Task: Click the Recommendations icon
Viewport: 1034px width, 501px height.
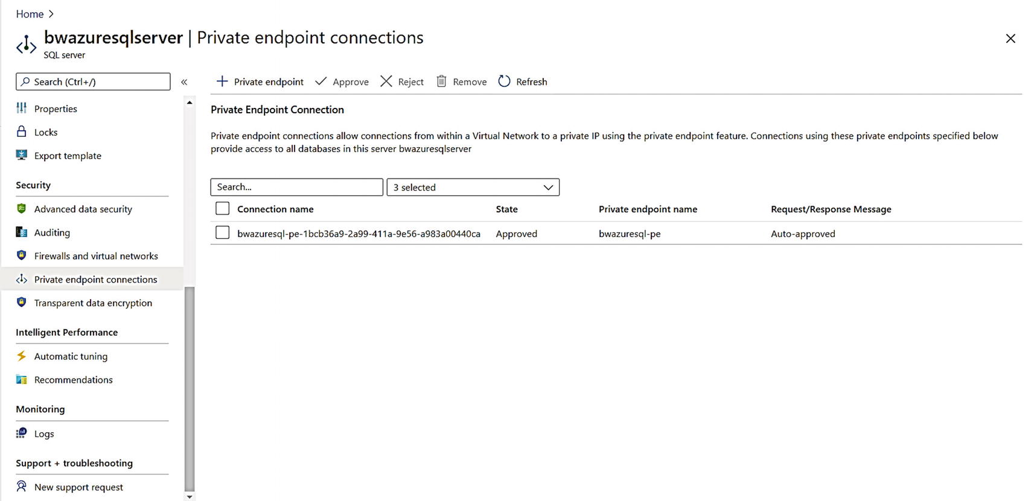Action: [22, 379]
